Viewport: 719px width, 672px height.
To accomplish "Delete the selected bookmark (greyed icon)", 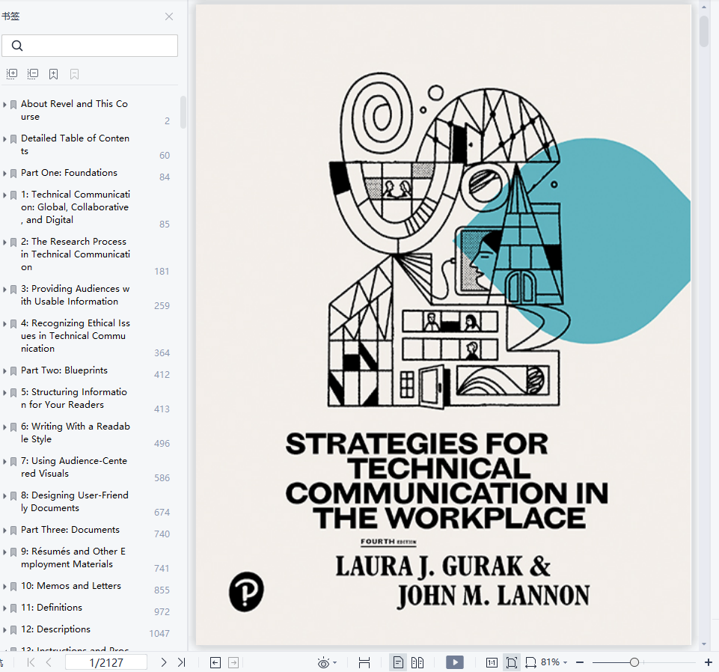I will [x=74, y=74].
